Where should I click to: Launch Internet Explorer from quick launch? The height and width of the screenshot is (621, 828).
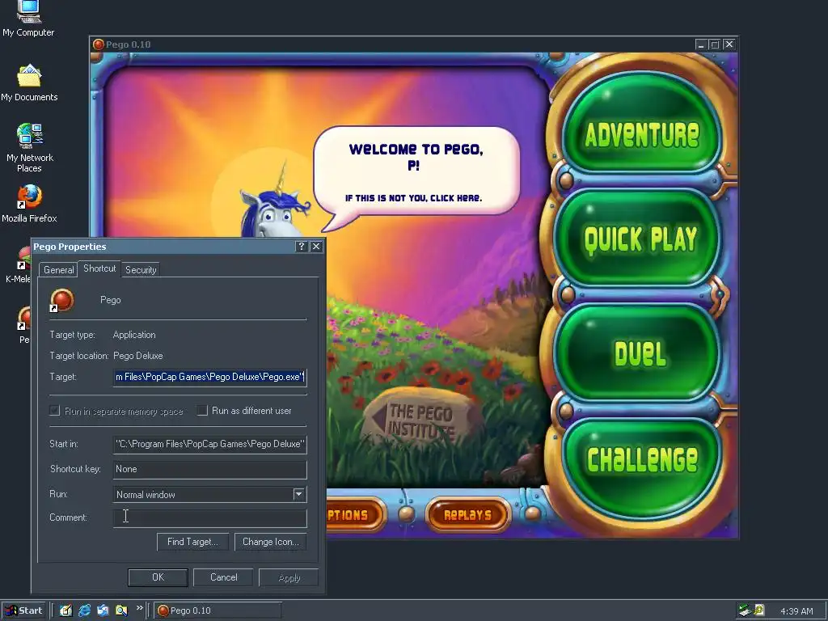[84, 610]
